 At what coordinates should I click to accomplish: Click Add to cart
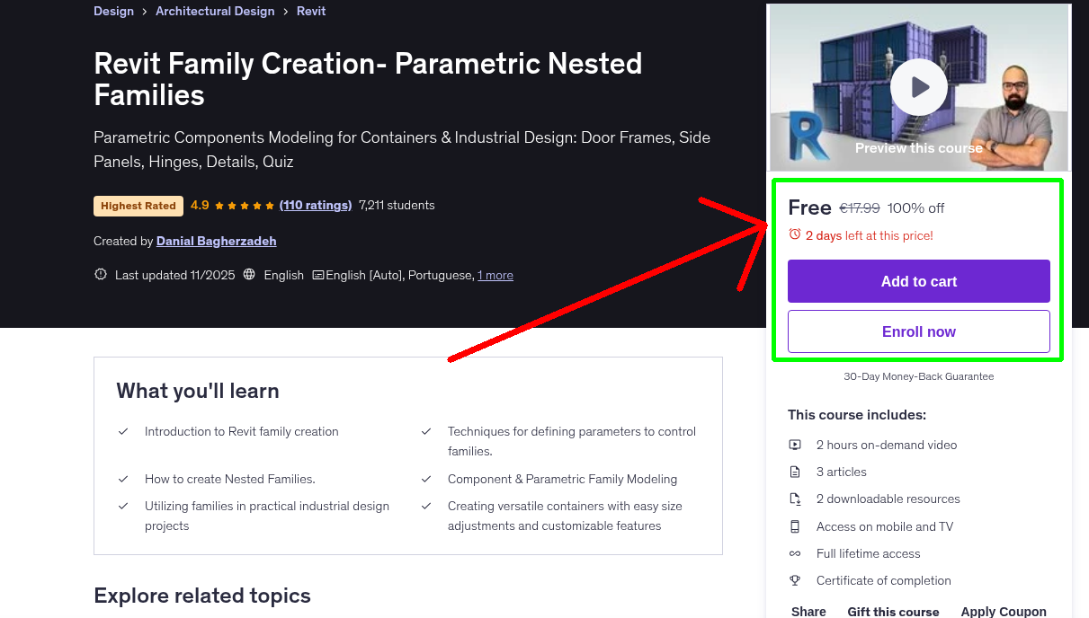(x=918, y=280)
